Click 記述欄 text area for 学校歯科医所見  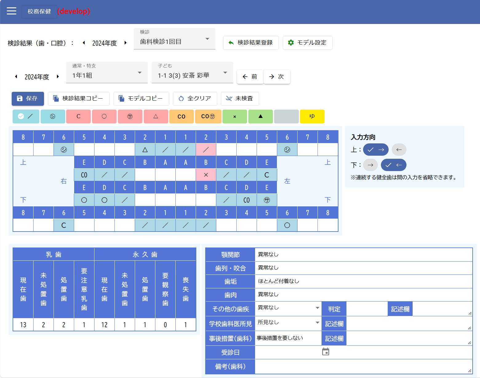point(409,323)
